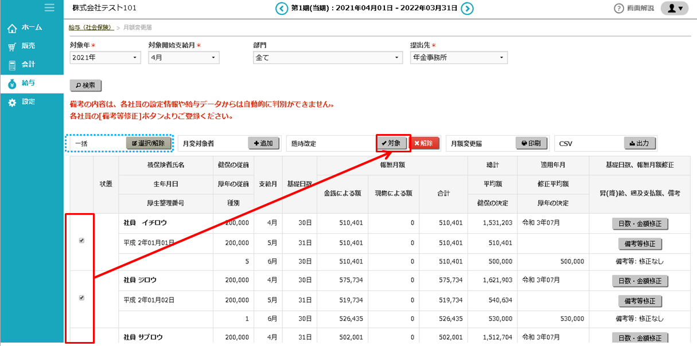Viewport: 697px width, 346px height.
Task: Open ホーム in the sidebar
Action: 31,27
